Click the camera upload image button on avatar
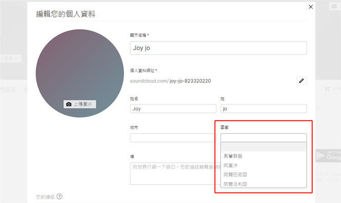Screen dimensions: 341x203 point(80,104)
